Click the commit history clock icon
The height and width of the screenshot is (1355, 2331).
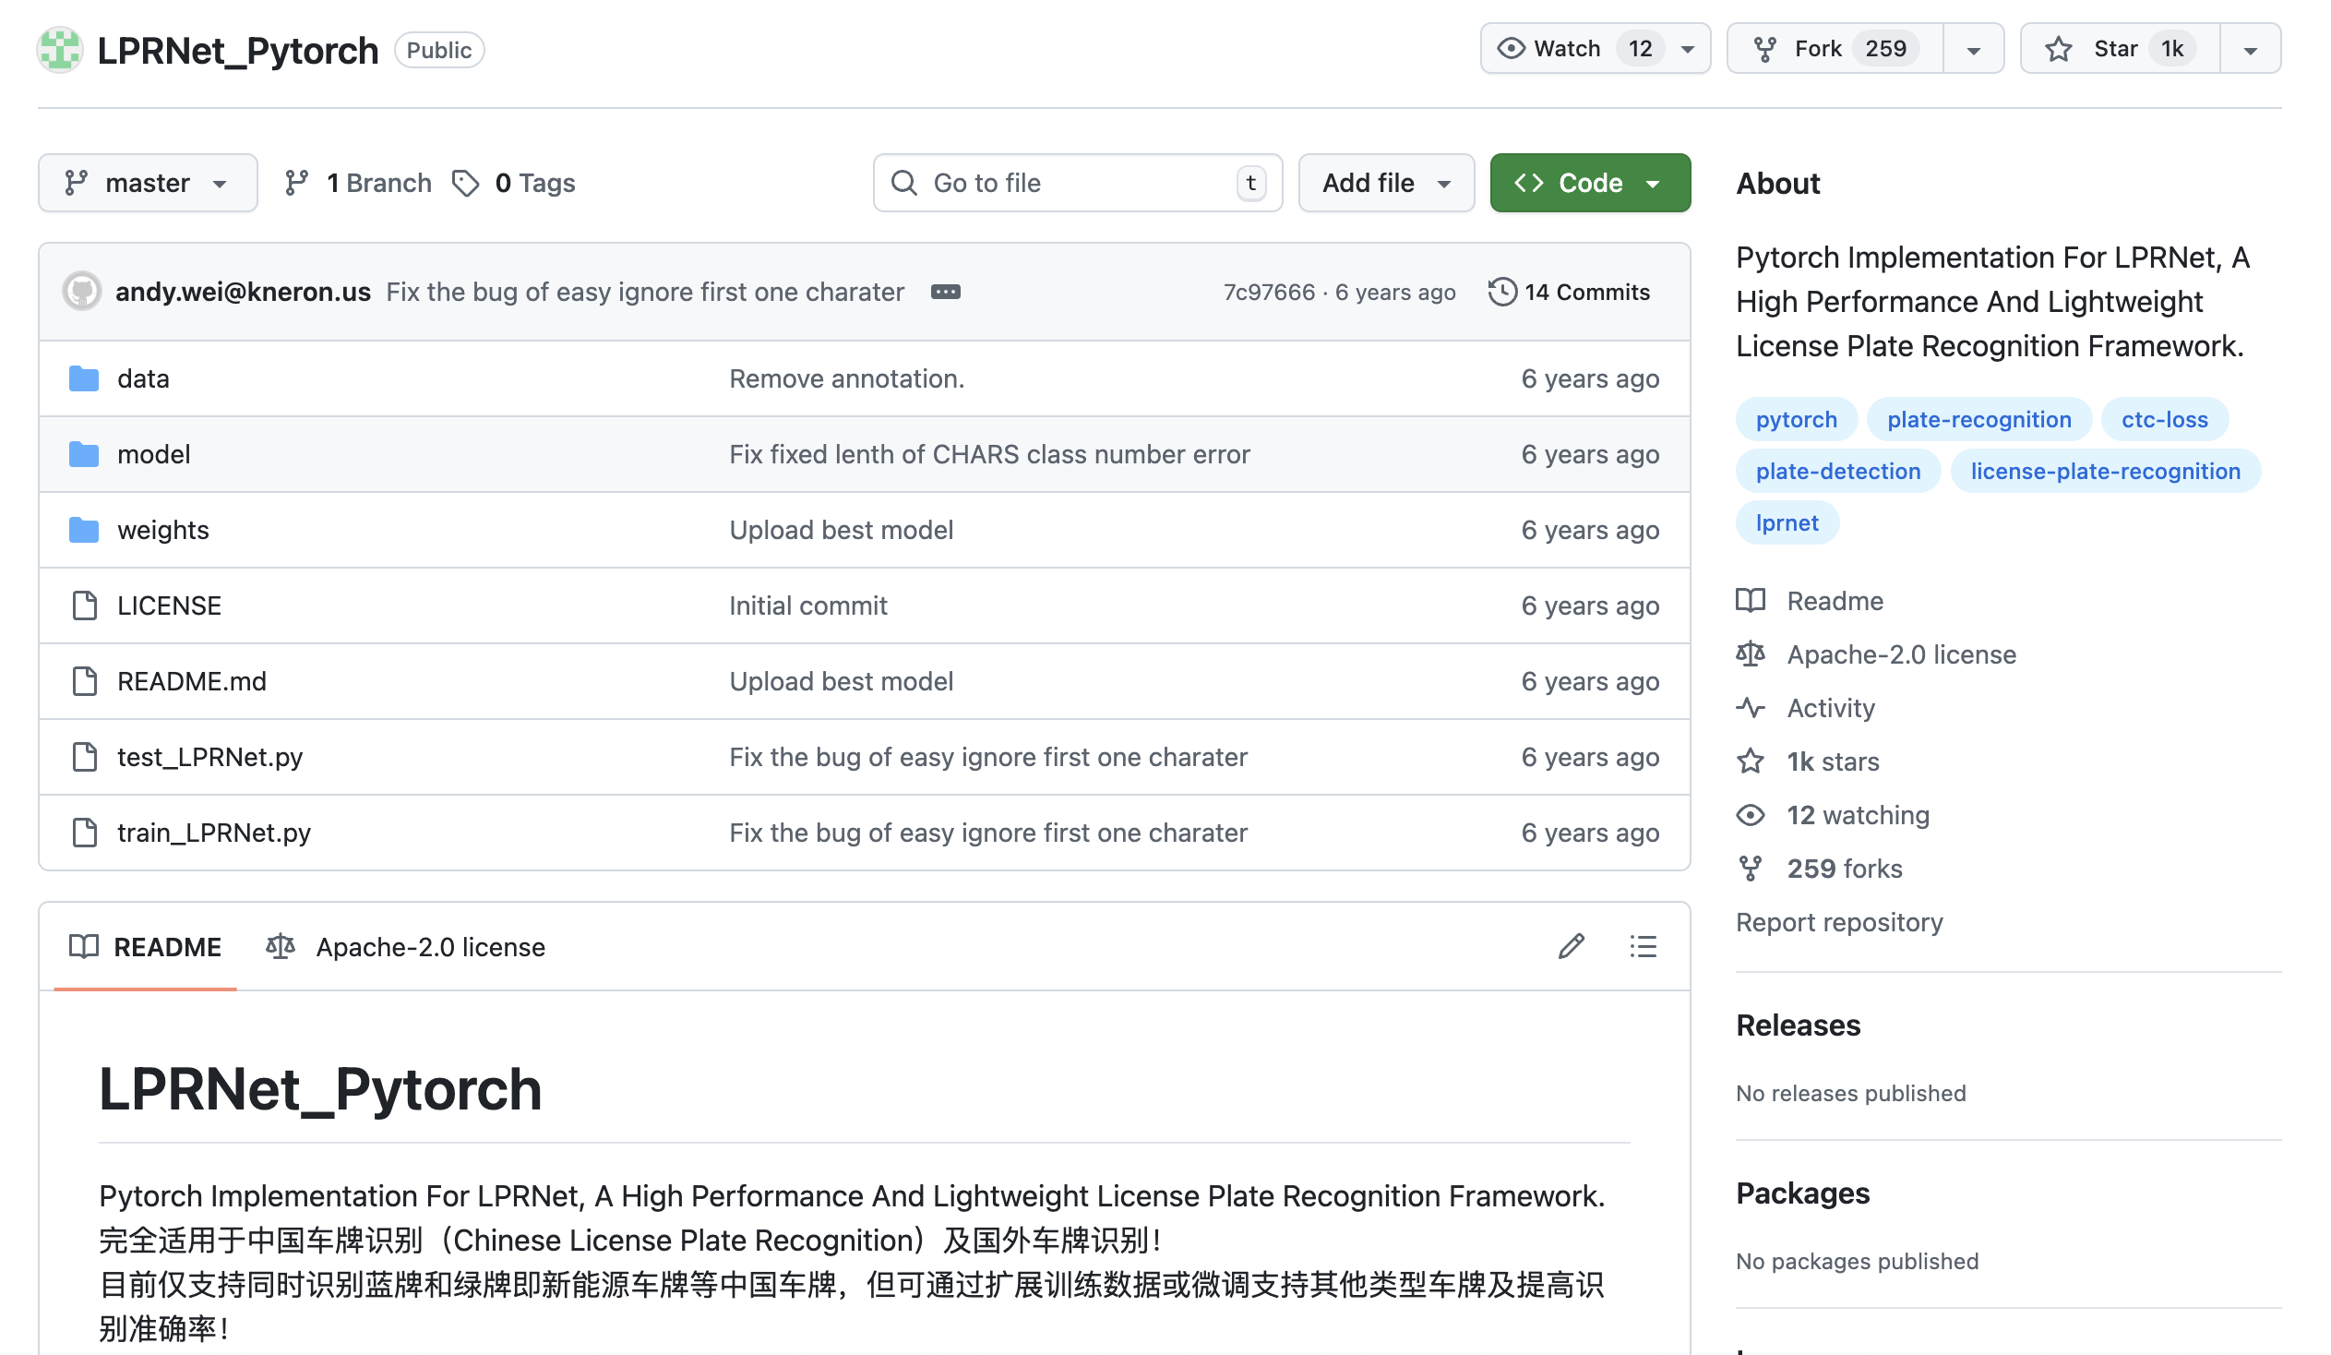point(1502,293)
